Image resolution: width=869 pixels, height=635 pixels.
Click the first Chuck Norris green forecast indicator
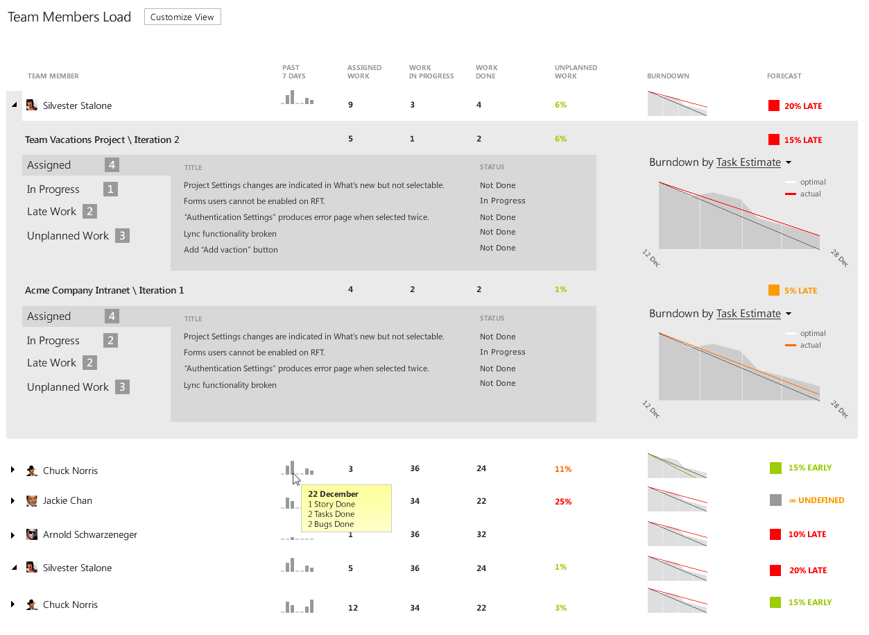coord(775,468)
